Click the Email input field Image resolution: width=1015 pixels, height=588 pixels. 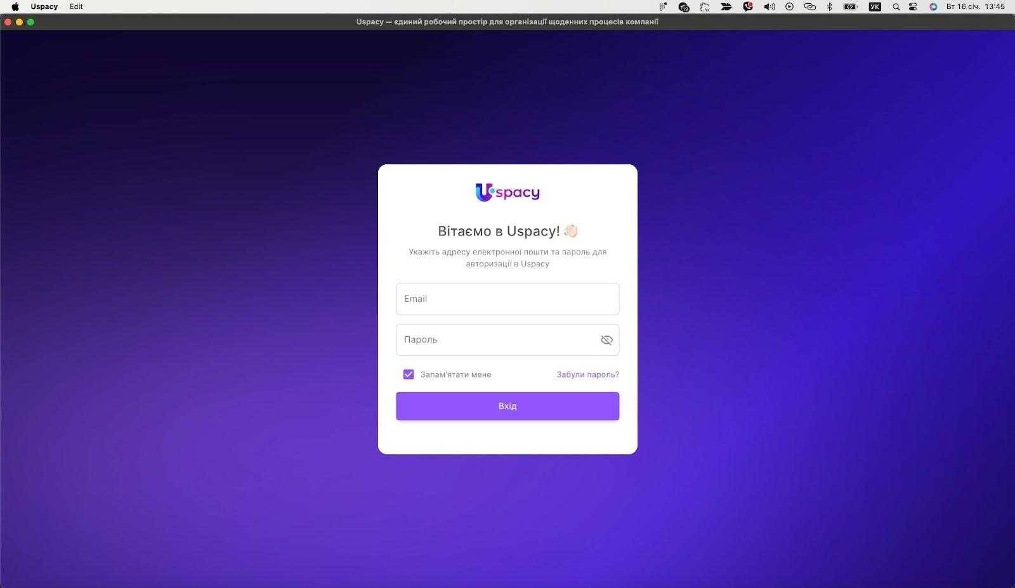coord(507,299)
